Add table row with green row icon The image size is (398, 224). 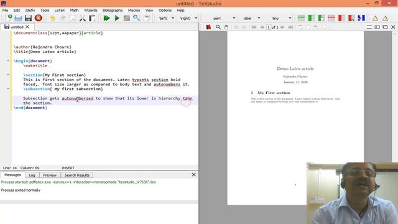pyautogui.click(x=301, y=18)
